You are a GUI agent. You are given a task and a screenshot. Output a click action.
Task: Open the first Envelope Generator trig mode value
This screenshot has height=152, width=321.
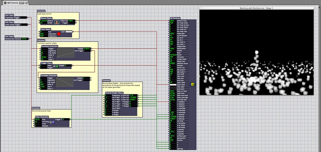(x=44, y=53)
